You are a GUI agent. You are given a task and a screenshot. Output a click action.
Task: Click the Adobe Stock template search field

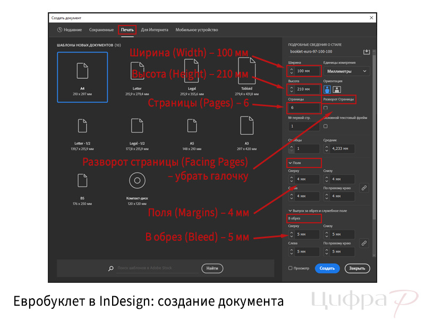(x=159, y=268)
